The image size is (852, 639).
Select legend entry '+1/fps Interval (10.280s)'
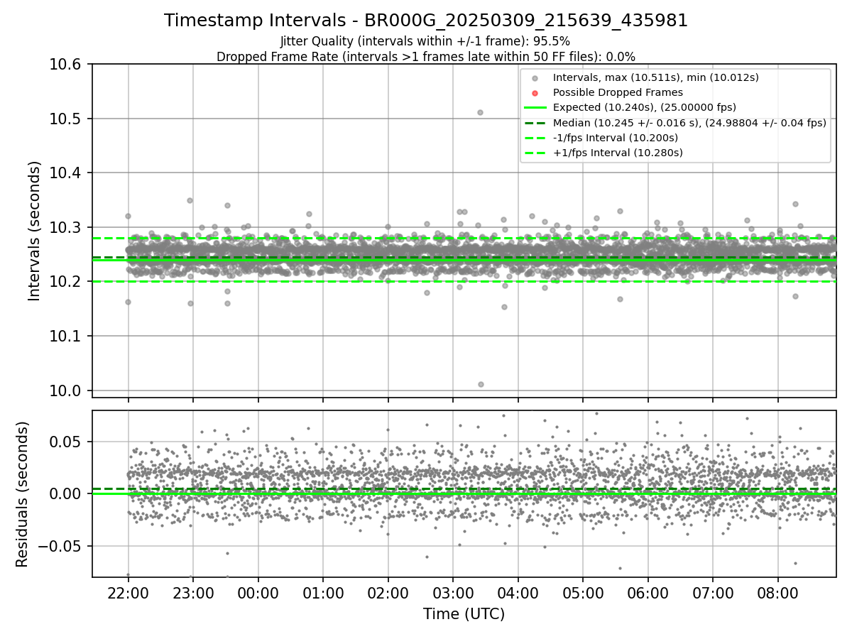(618, 152)
